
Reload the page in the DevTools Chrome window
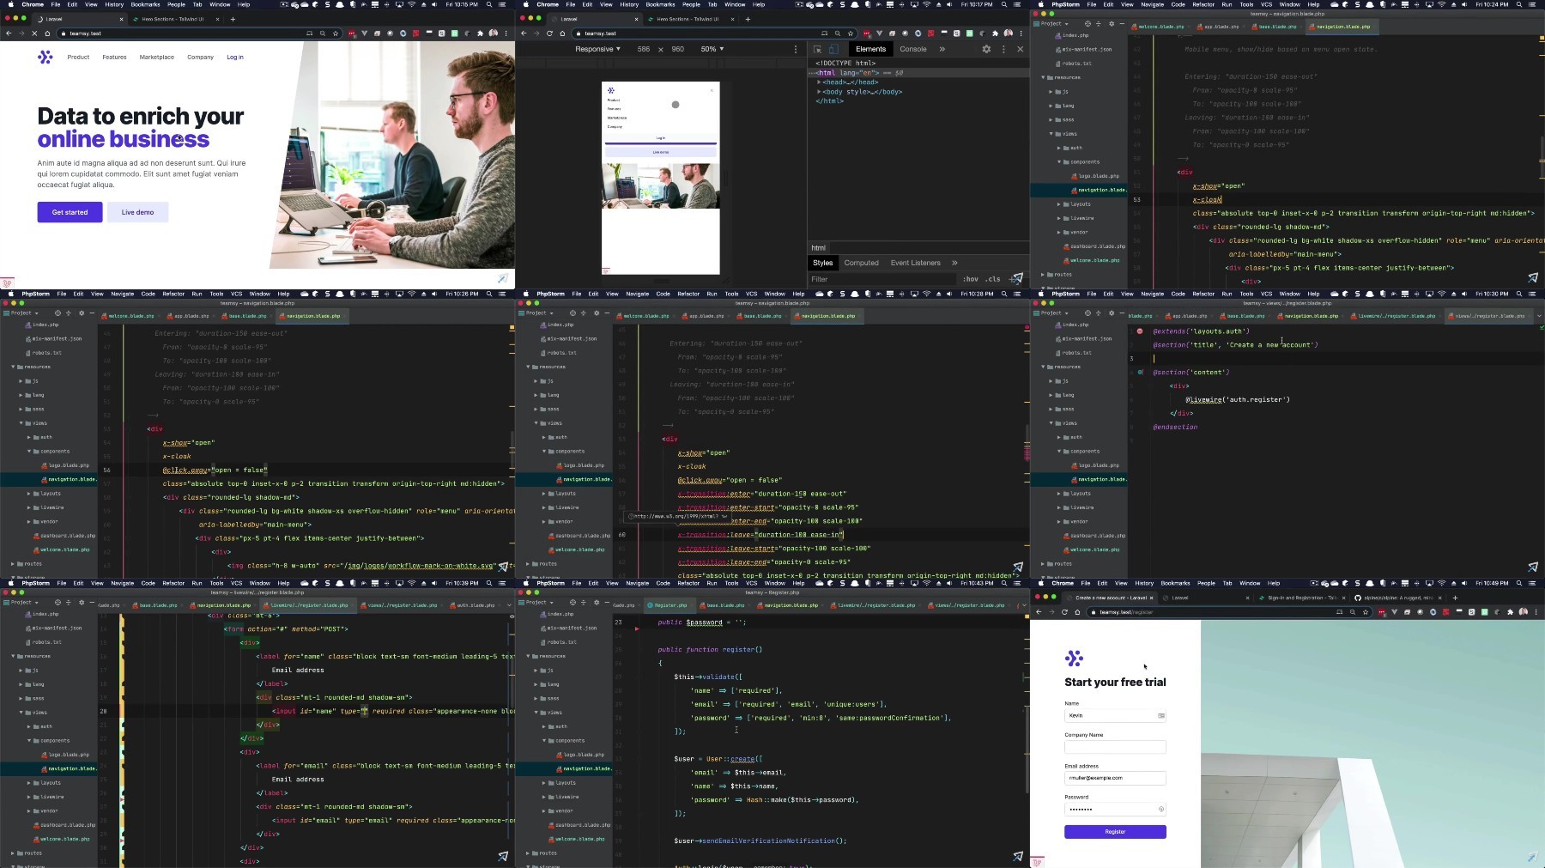[549, 33]
